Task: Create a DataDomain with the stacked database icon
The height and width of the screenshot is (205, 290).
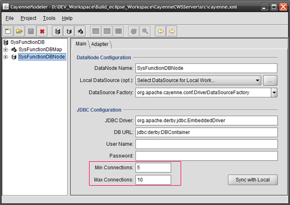Action: 57,31
